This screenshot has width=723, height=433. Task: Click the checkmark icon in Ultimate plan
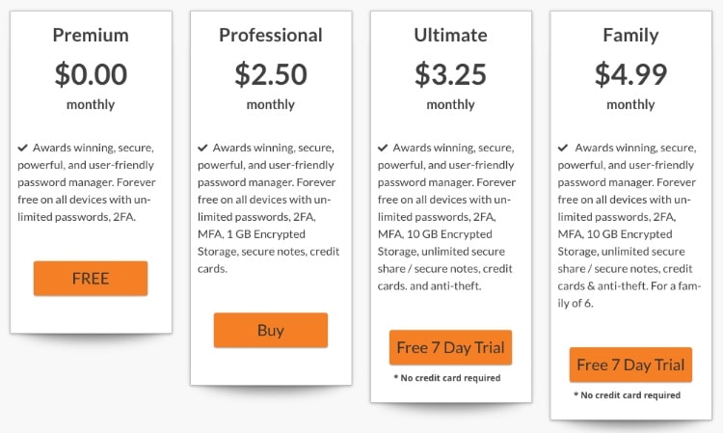tap(383, 148)
